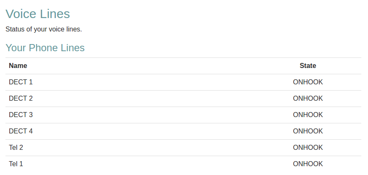Click the Voice Lines page heading

click(38, 14)
